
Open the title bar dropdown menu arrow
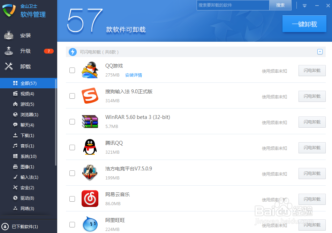(304, 6)
